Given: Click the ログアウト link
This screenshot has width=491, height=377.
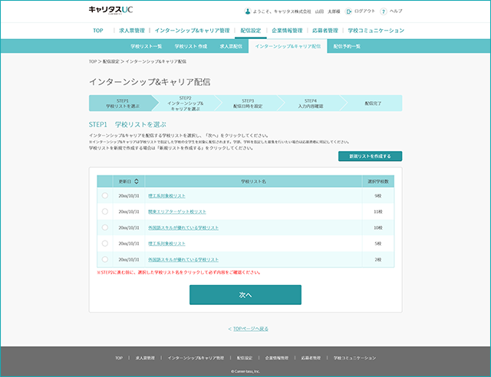Looking at the screenshot, I should 364,11.
